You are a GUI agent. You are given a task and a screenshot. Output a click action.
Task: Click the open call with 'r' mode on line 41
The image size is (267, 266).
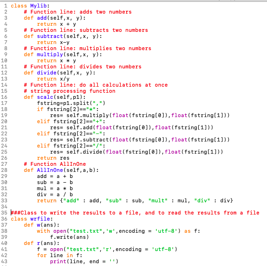pyautogui.click(x=114, y=249)
